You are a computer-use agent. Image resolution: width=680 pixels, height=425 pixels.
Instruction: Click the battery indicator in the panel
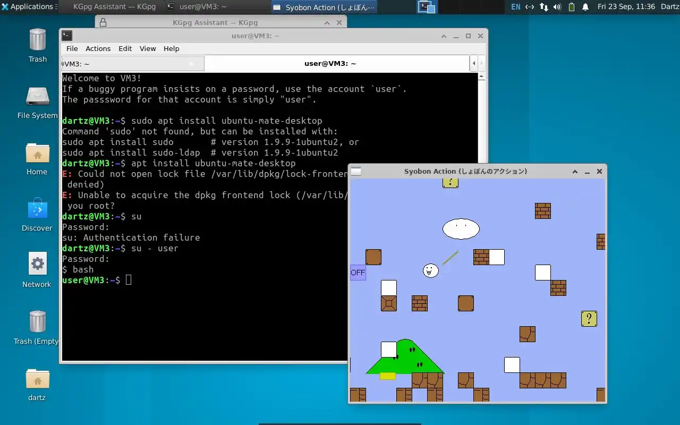coord(572,7)
